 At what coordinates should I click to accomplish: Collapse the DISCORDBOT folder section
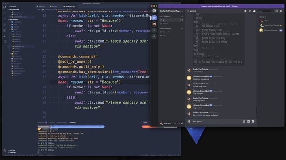[x=13, y=20]
